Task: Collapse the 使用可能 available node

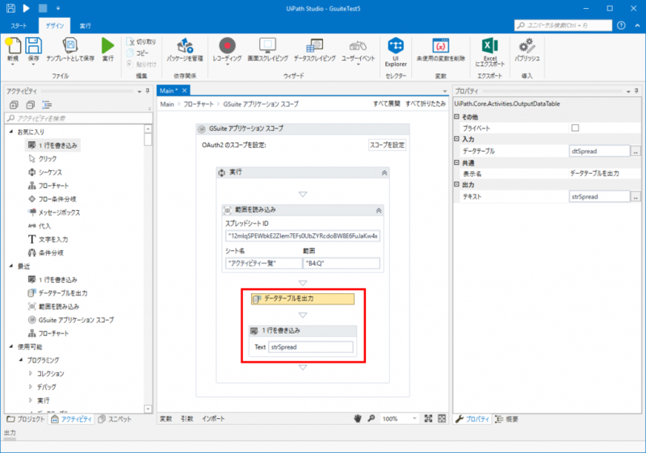Action: 11,346
